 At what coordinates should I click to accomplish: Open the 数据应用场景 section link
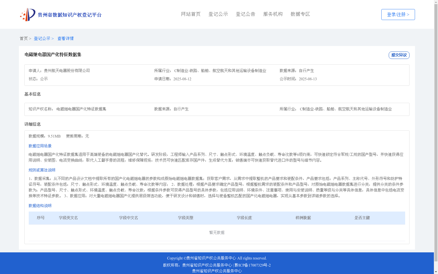pyautogui.click(x=39, y=146)
